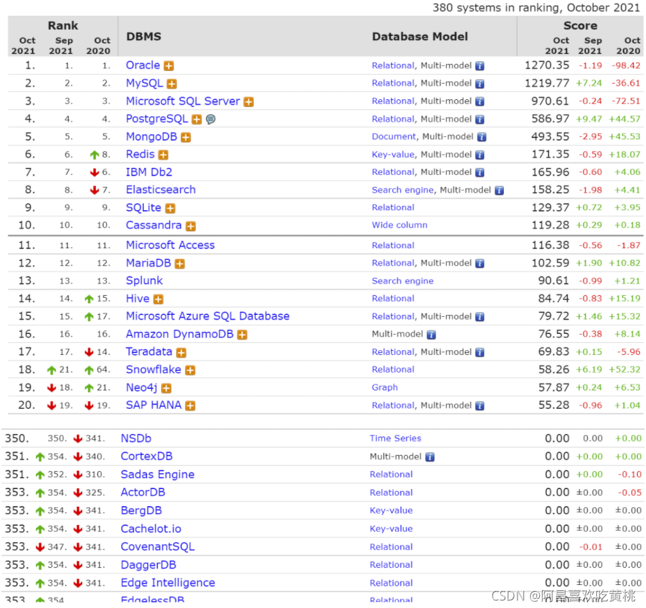
Task: Click the info icon in CortexDB row
Action: click(x=430, y=457)
